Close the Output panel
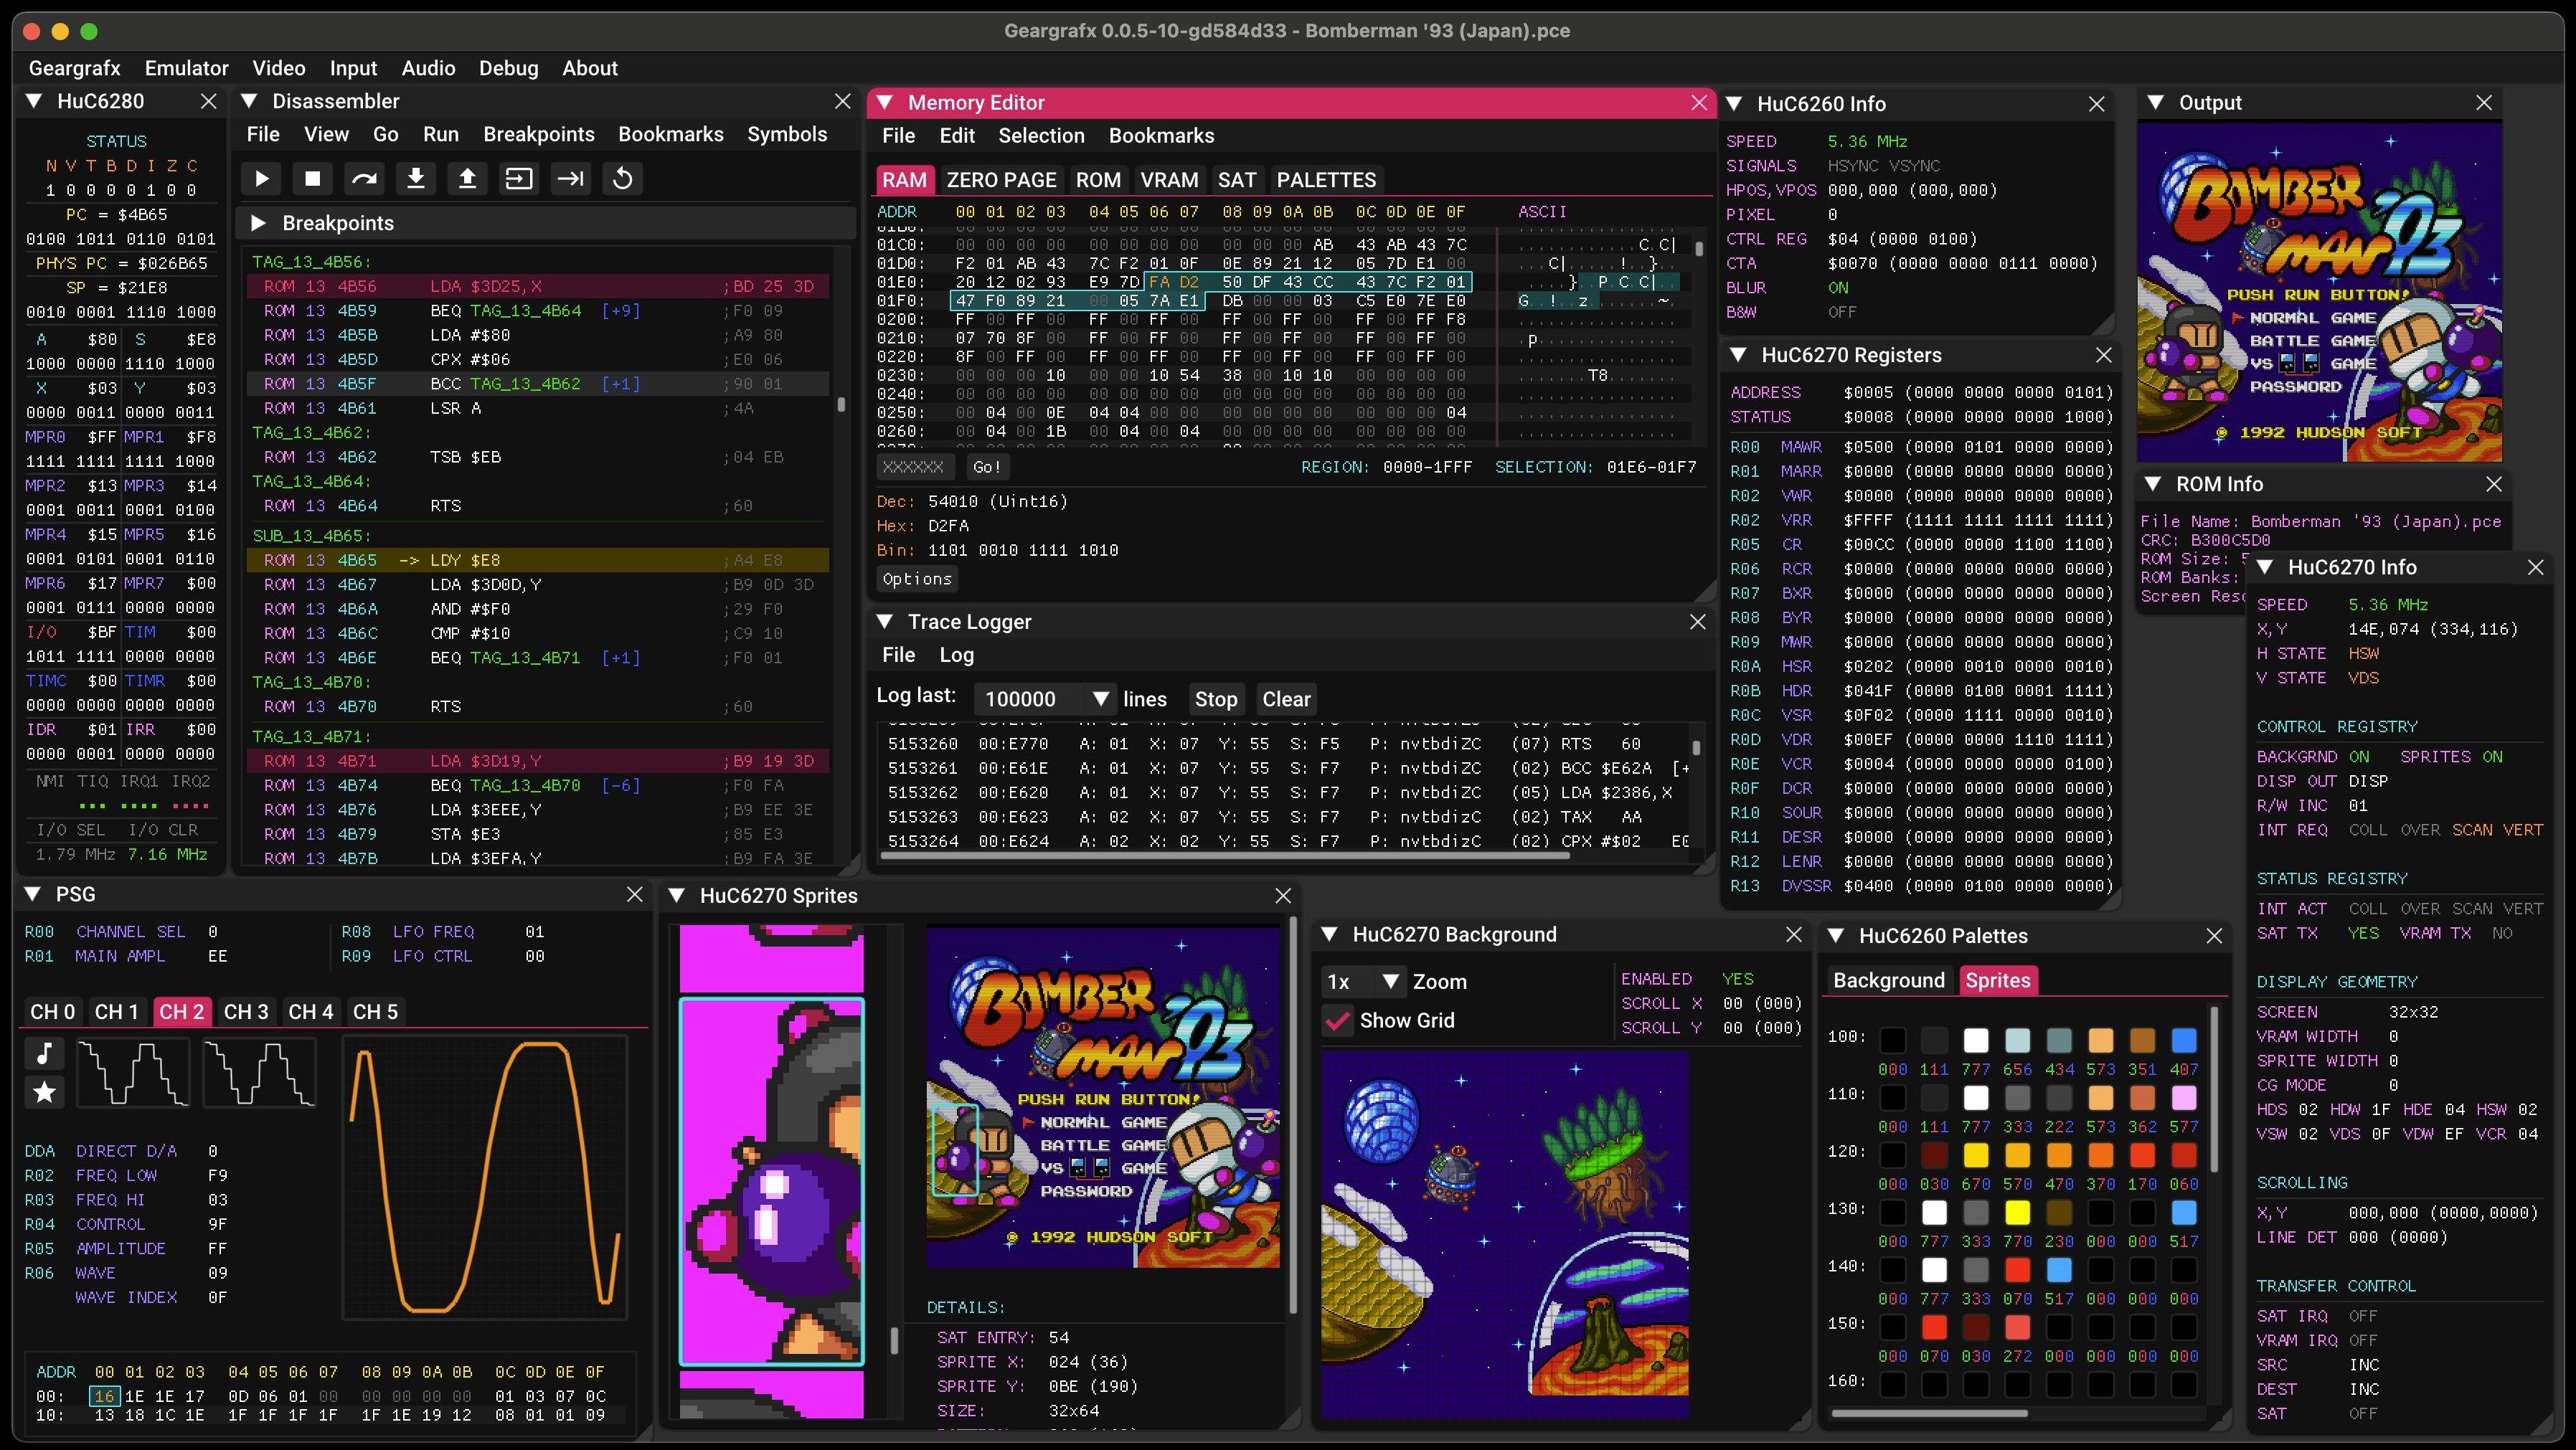Image resolution: width=2576 pixels, height=1450 pixels. tap(2484, 103)
